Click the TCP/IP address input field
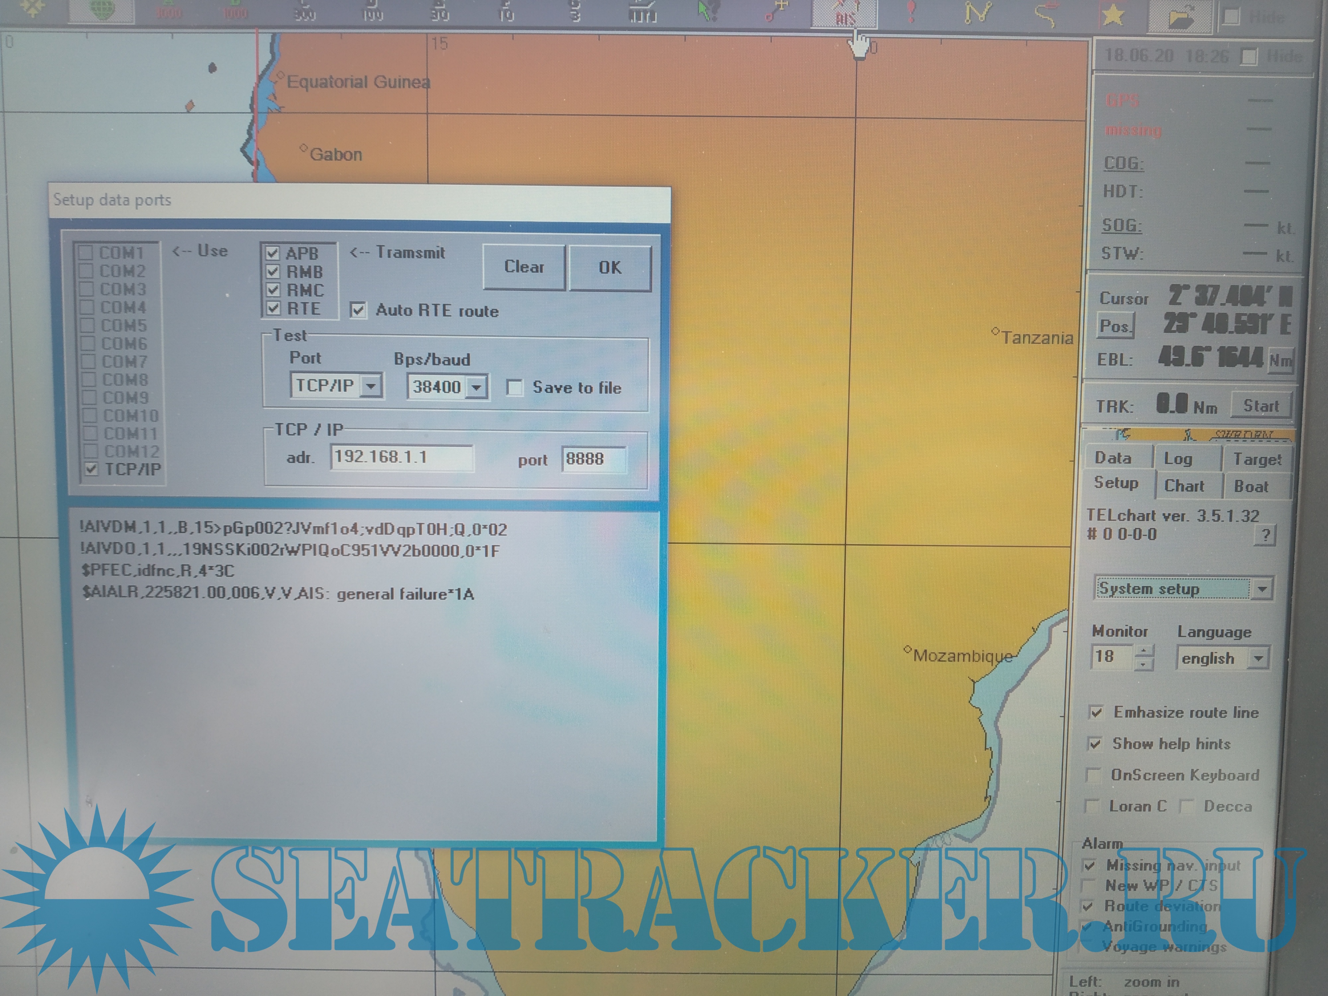The height and width of the screenshot is (996, 1328). (401, 457)
